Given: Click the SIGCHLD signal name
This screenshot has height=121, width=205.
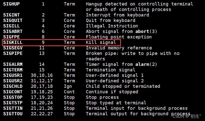Looking at the screenshot, I should 13,86.
